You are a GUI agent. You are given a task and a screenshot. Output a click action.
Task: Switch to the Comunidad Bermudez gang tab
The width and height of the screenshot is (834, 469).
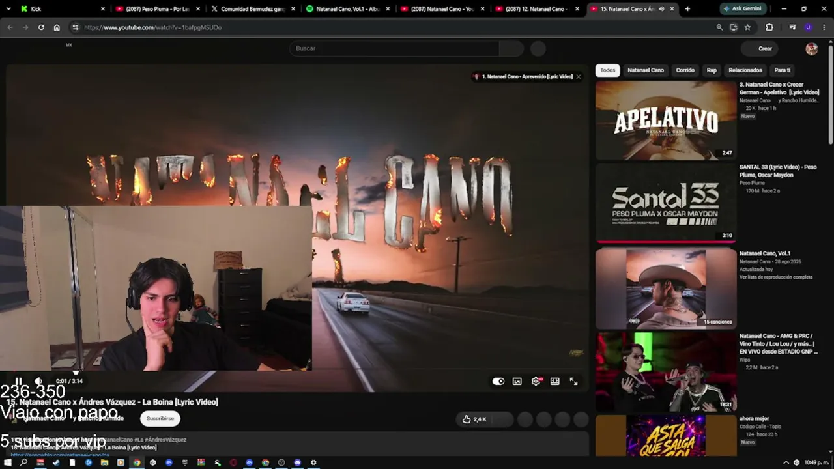point(251,9)
